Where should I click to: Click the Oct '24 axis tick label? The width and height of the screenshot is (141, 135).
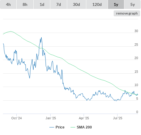16,118
